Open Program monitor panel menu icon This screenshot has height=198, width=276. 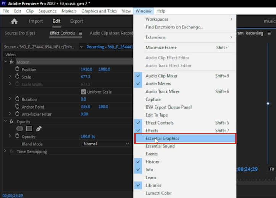pos(269,33)
